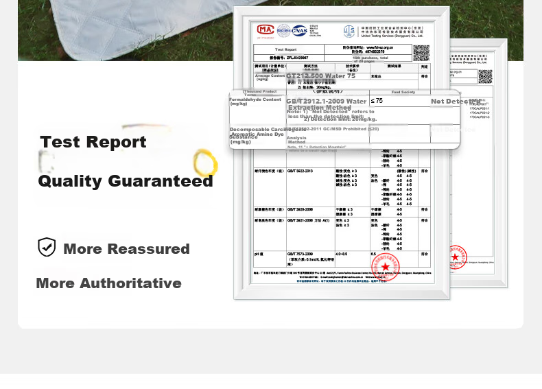Click "Test Report" title cell in certificate
The image size is (542, 389).
click(x=285, y=49)
